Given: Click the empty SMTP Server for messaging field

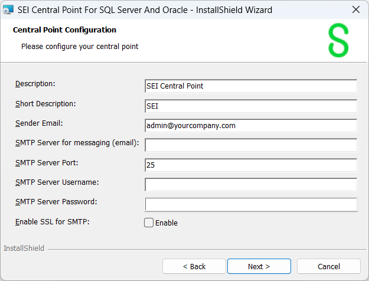Looking at the screenshot, I should click(x=250, y=145).
